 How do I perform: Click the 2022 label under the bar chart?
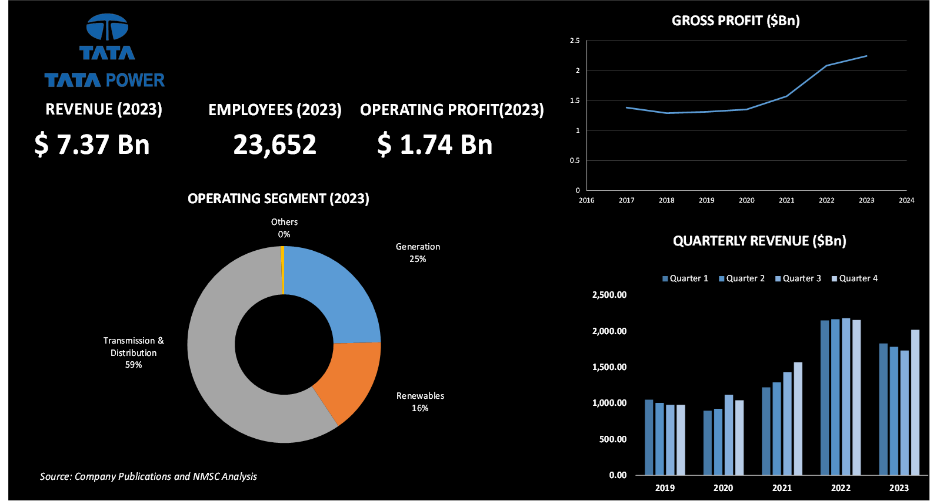[841, 488]
